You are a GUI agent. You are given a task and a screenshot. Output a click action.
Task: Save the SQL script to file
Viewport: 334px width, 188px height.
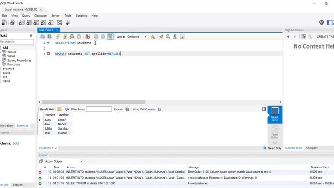[50, 37]
